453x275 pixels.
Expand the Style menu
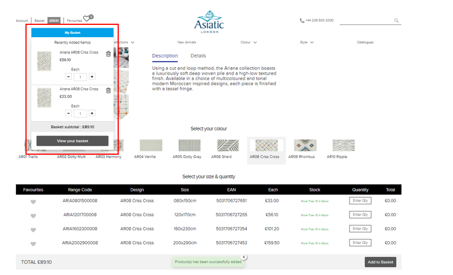point(307,42)
